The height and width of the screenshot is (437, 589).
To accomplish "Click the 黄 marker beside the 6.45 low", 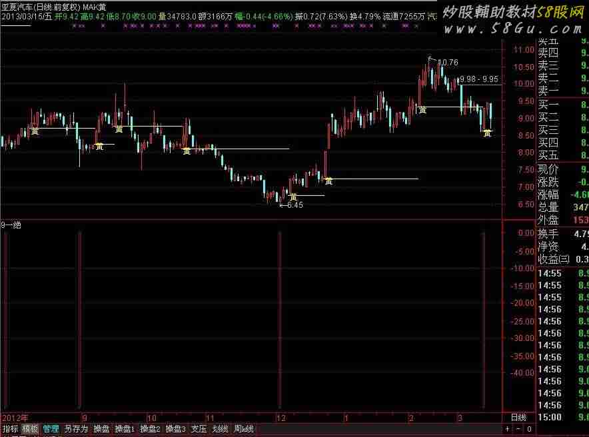I will pyautogui.click(x=293, y=197).
